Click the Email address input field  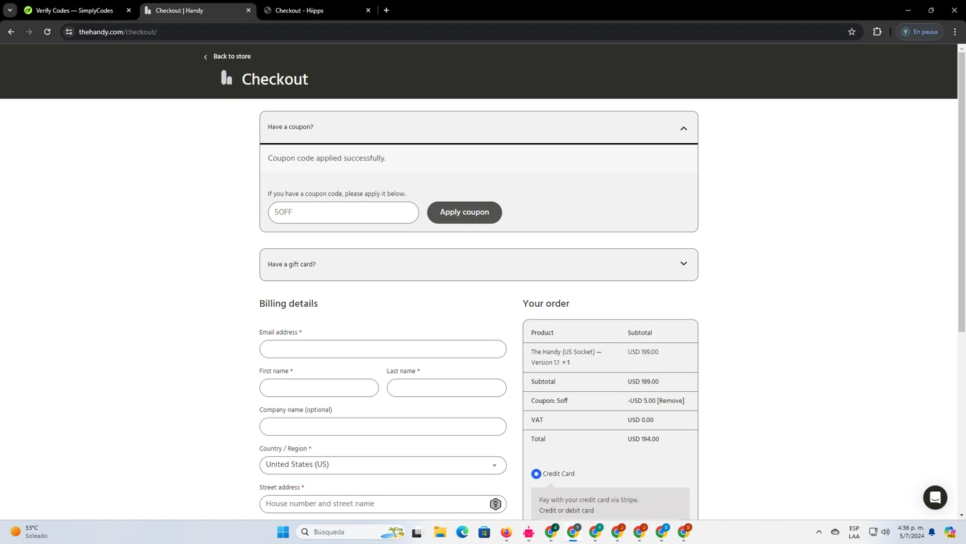coord(383,349)
